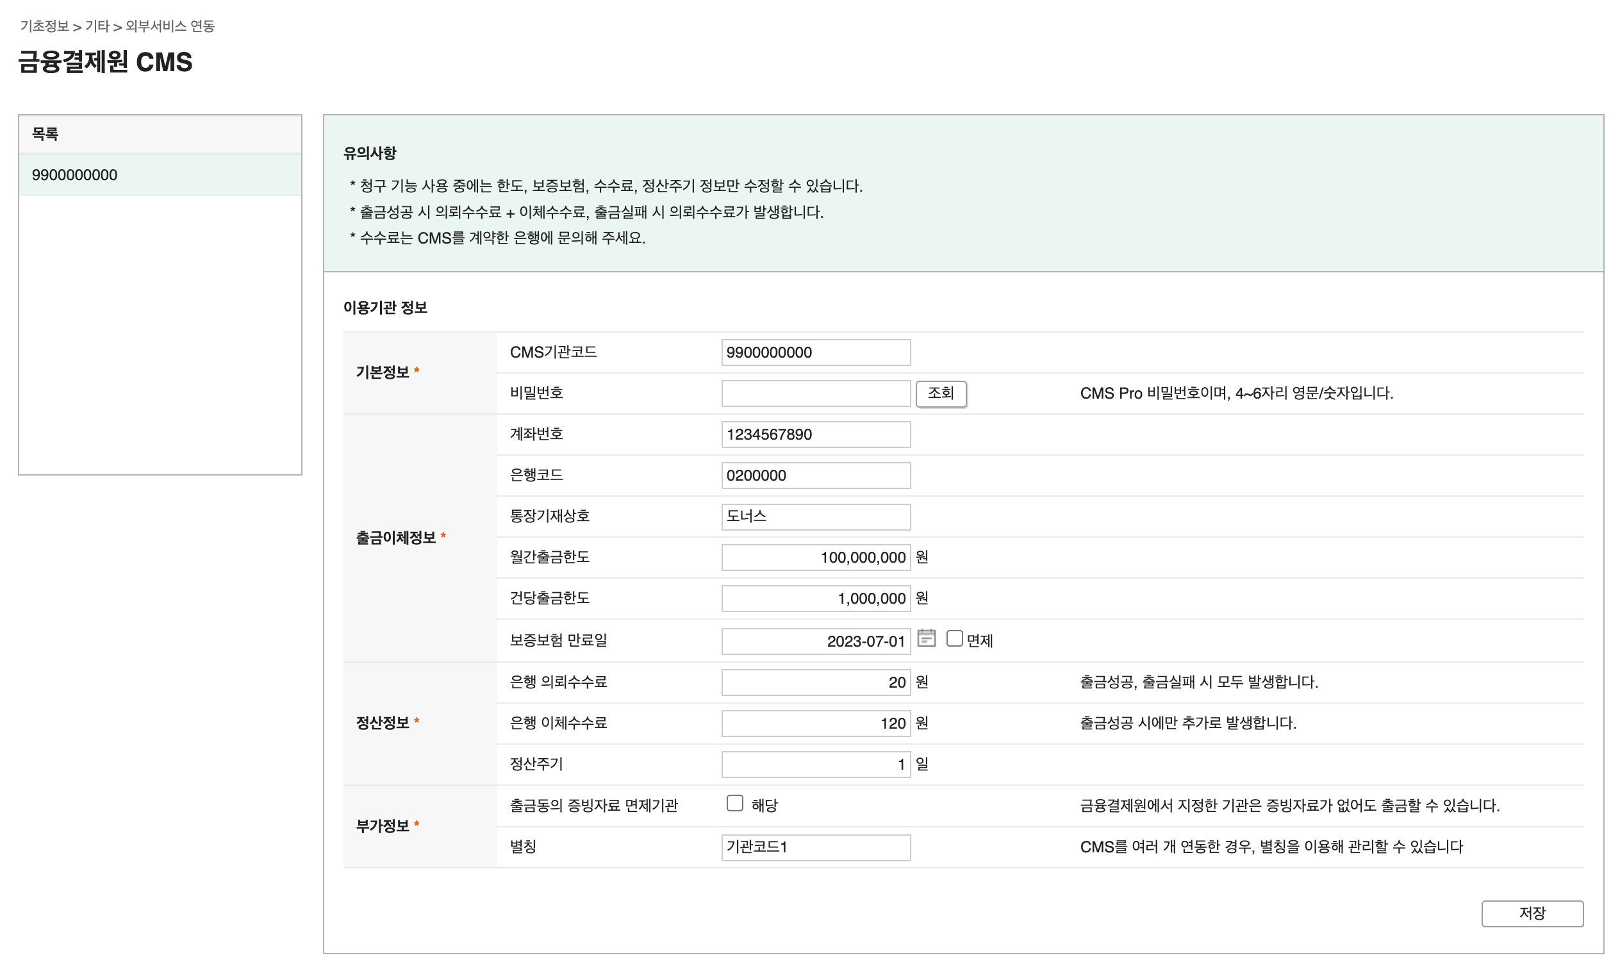
Task: Click the 월간출금한도 amount field
Action: click(815, 557)
